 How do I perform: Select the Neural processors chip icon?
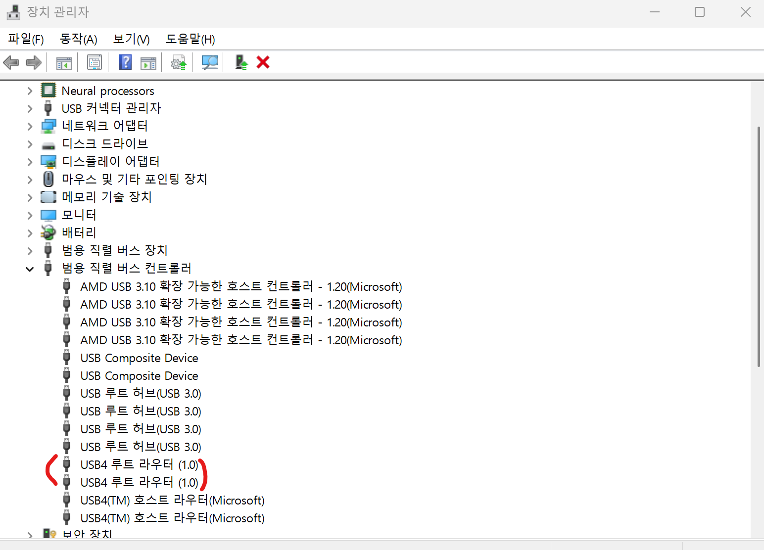pos(48,91)
